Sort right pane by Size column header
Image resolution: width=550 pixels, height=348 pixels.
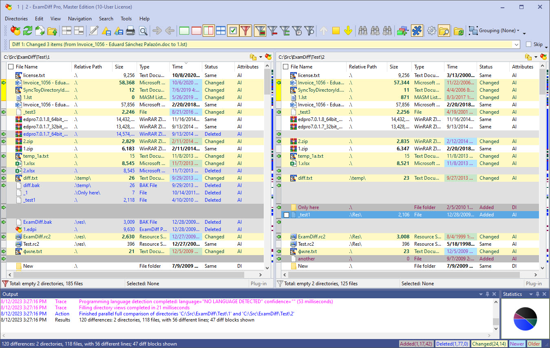coord(400,66)
